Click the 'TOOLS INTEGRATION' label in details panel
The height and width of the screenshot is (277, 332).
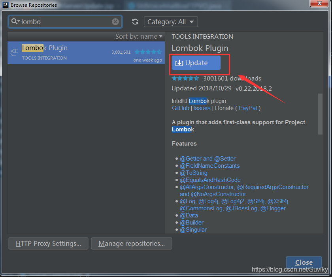202,37
